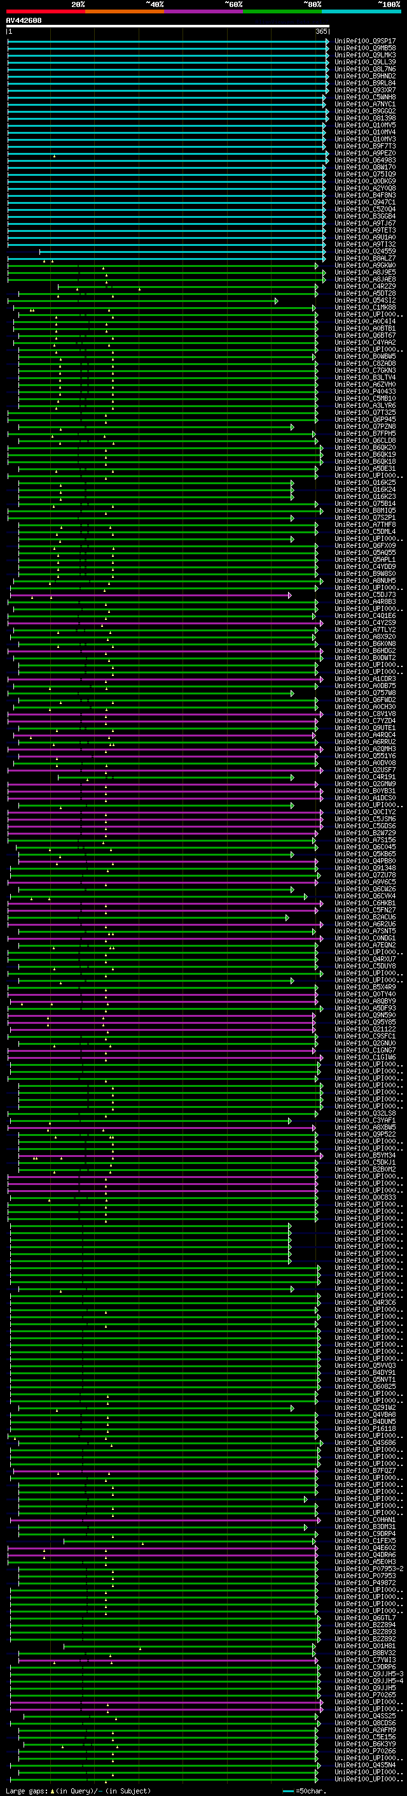Image resolution: width=407 pixels, height=1796 pixels.
Task: Select the UniRef100_A7NYC1 label
Action: click(364, 104)
